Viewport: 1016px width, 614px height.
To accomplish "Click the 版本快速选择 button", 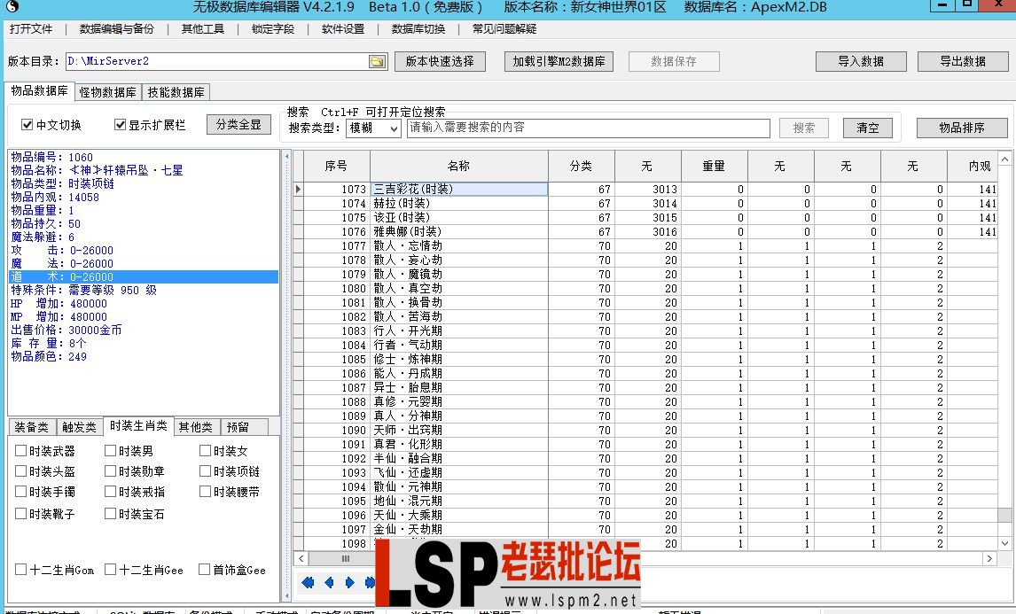I will click(440, 62).
